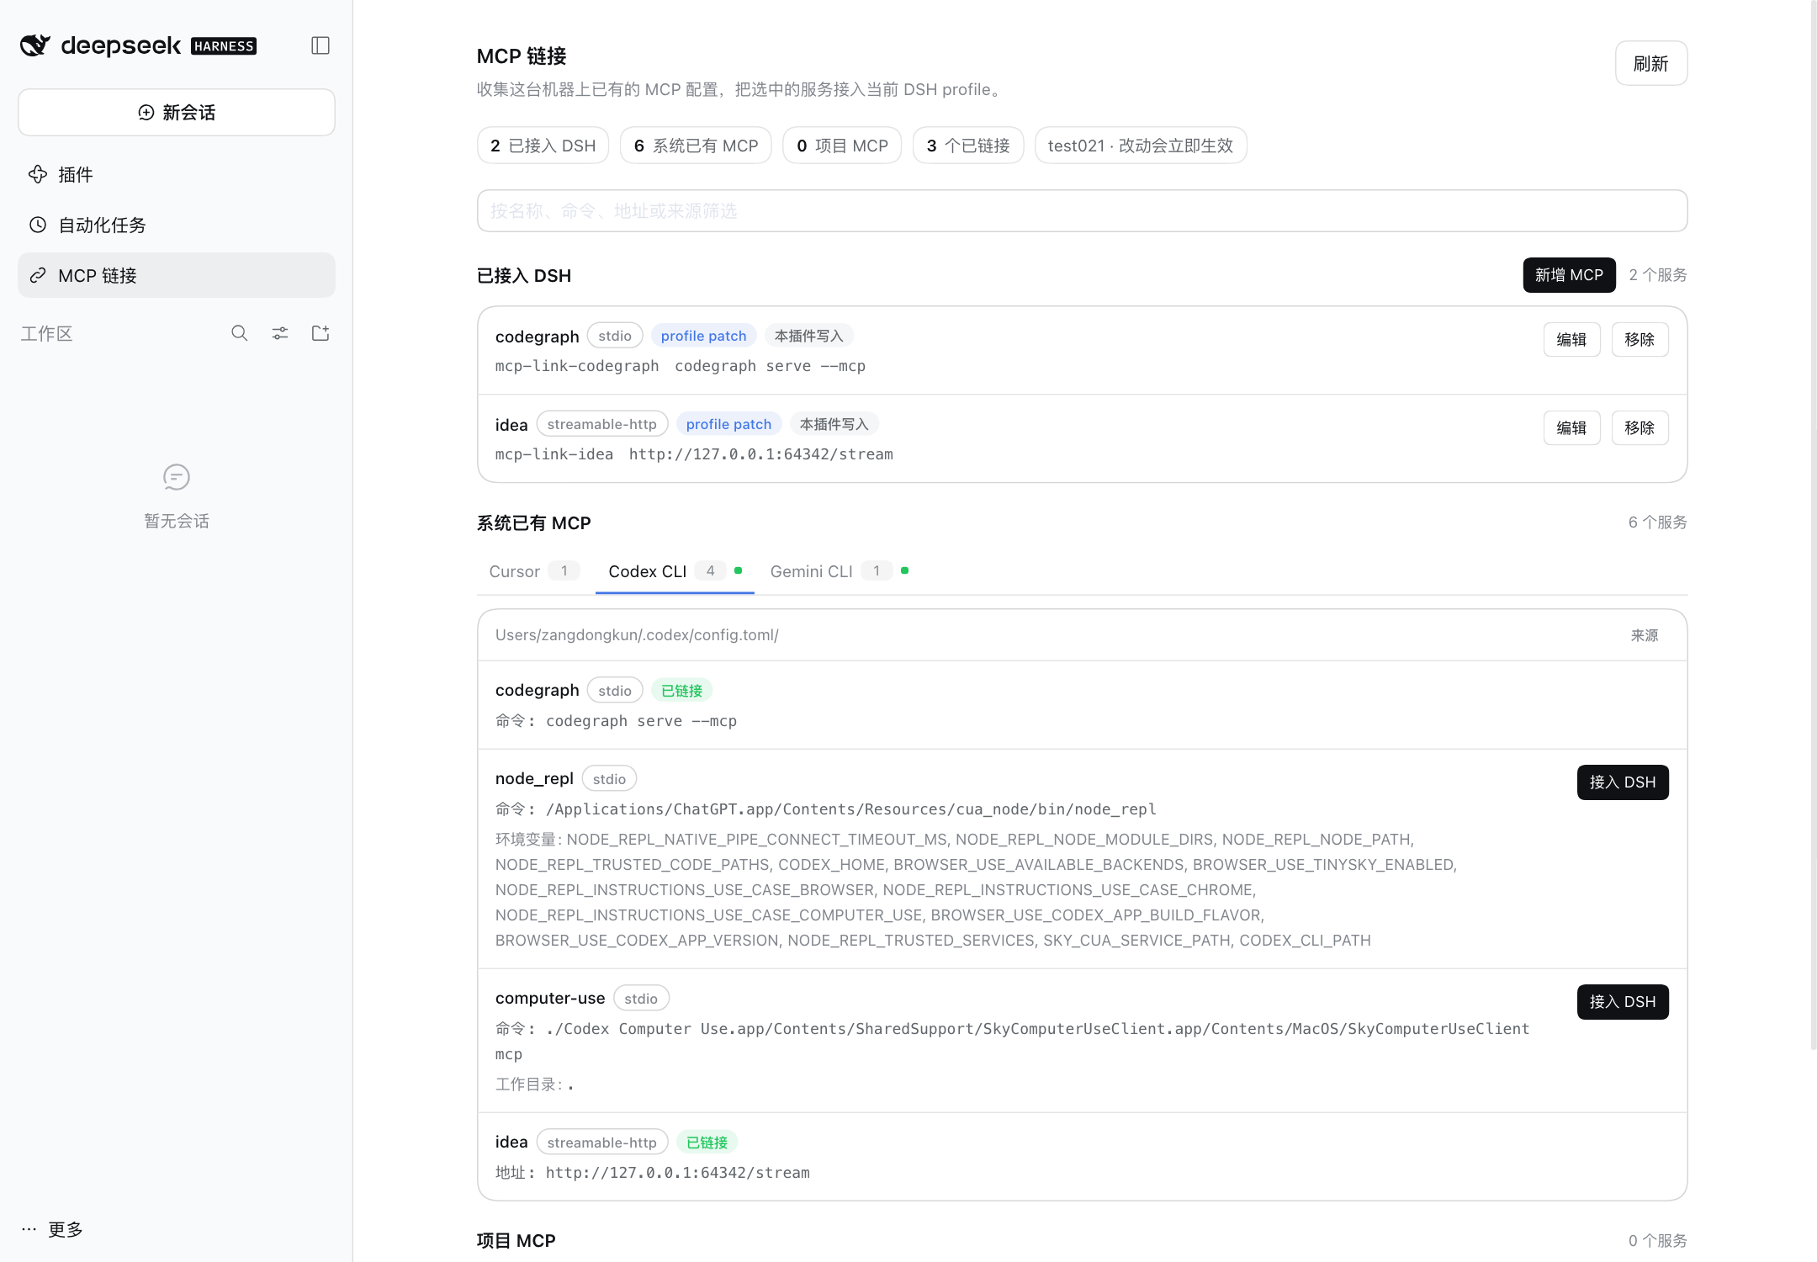
Task: Click the 暂无会话 empty chat icon
Action: [177, 477]
